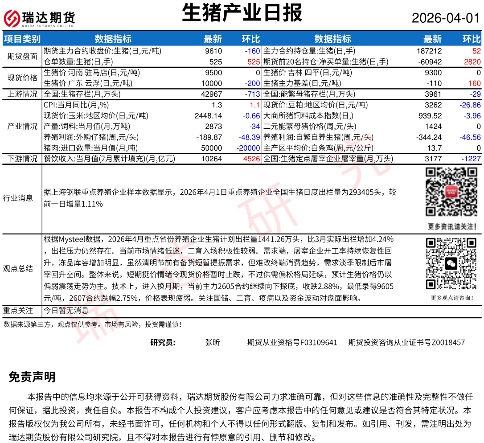Click the 生猪主力基差 indicator label
The image size is (484, 443).
(x=302, y=83)
